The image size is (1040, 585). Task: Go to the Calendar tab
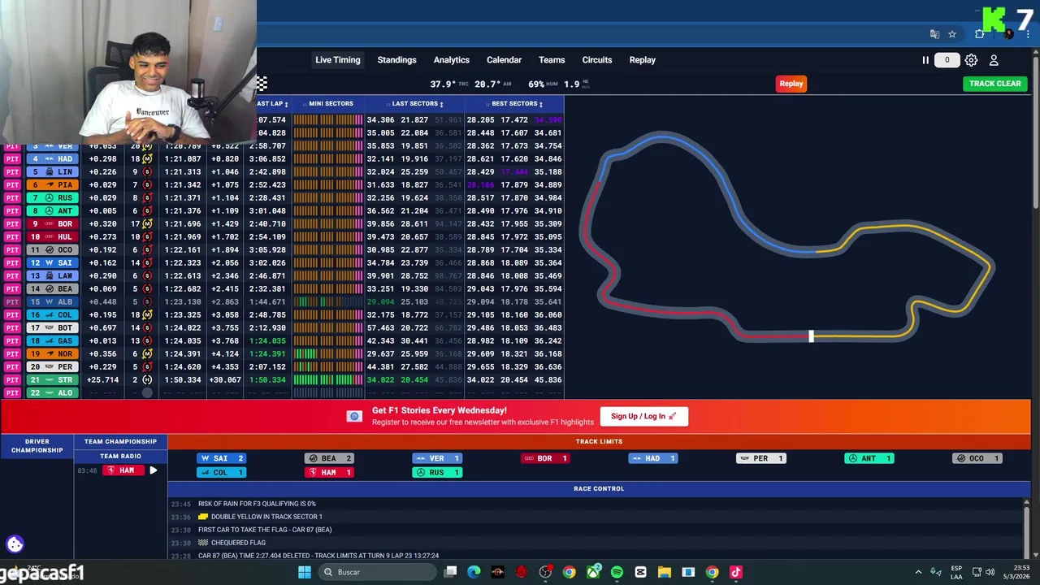click(x=504, y=60)
